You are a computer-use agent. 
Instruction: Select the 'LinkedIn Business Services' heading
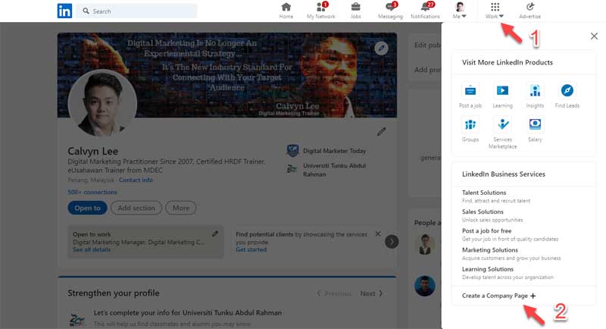pyautogui.click(x=504, y=174)
